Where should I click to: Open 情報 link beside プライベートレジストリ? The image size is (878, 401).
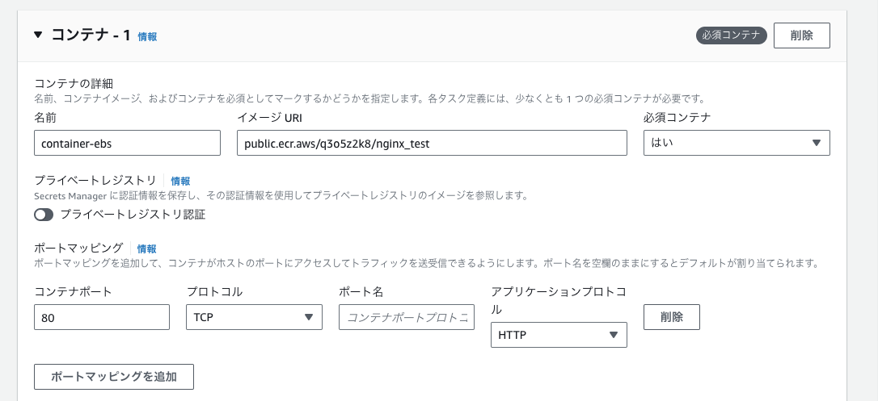point(180,181)
